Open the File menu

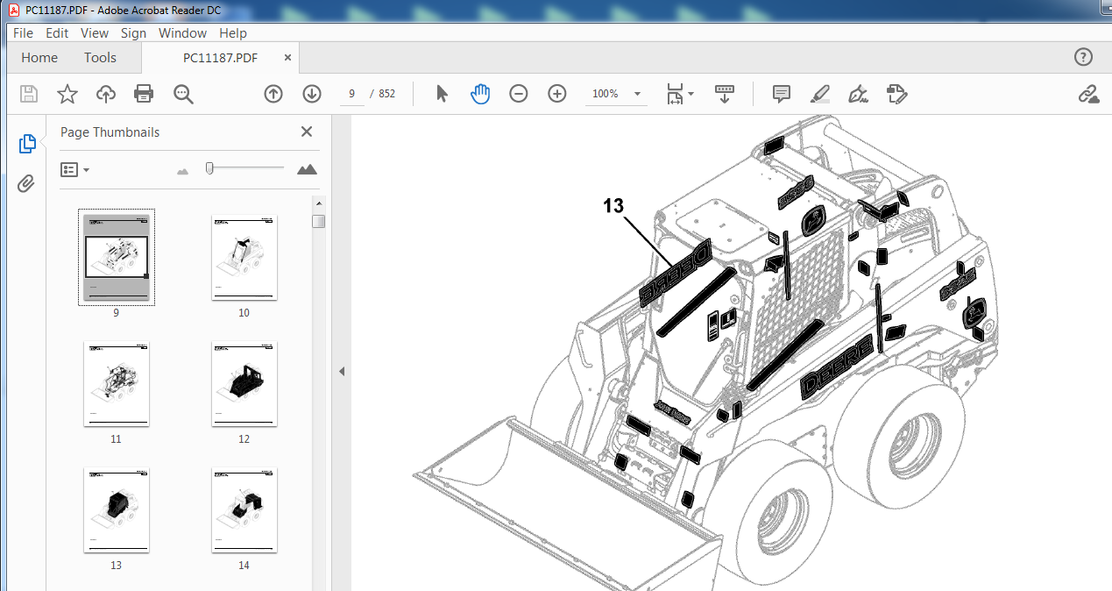[x=23, y=32]
